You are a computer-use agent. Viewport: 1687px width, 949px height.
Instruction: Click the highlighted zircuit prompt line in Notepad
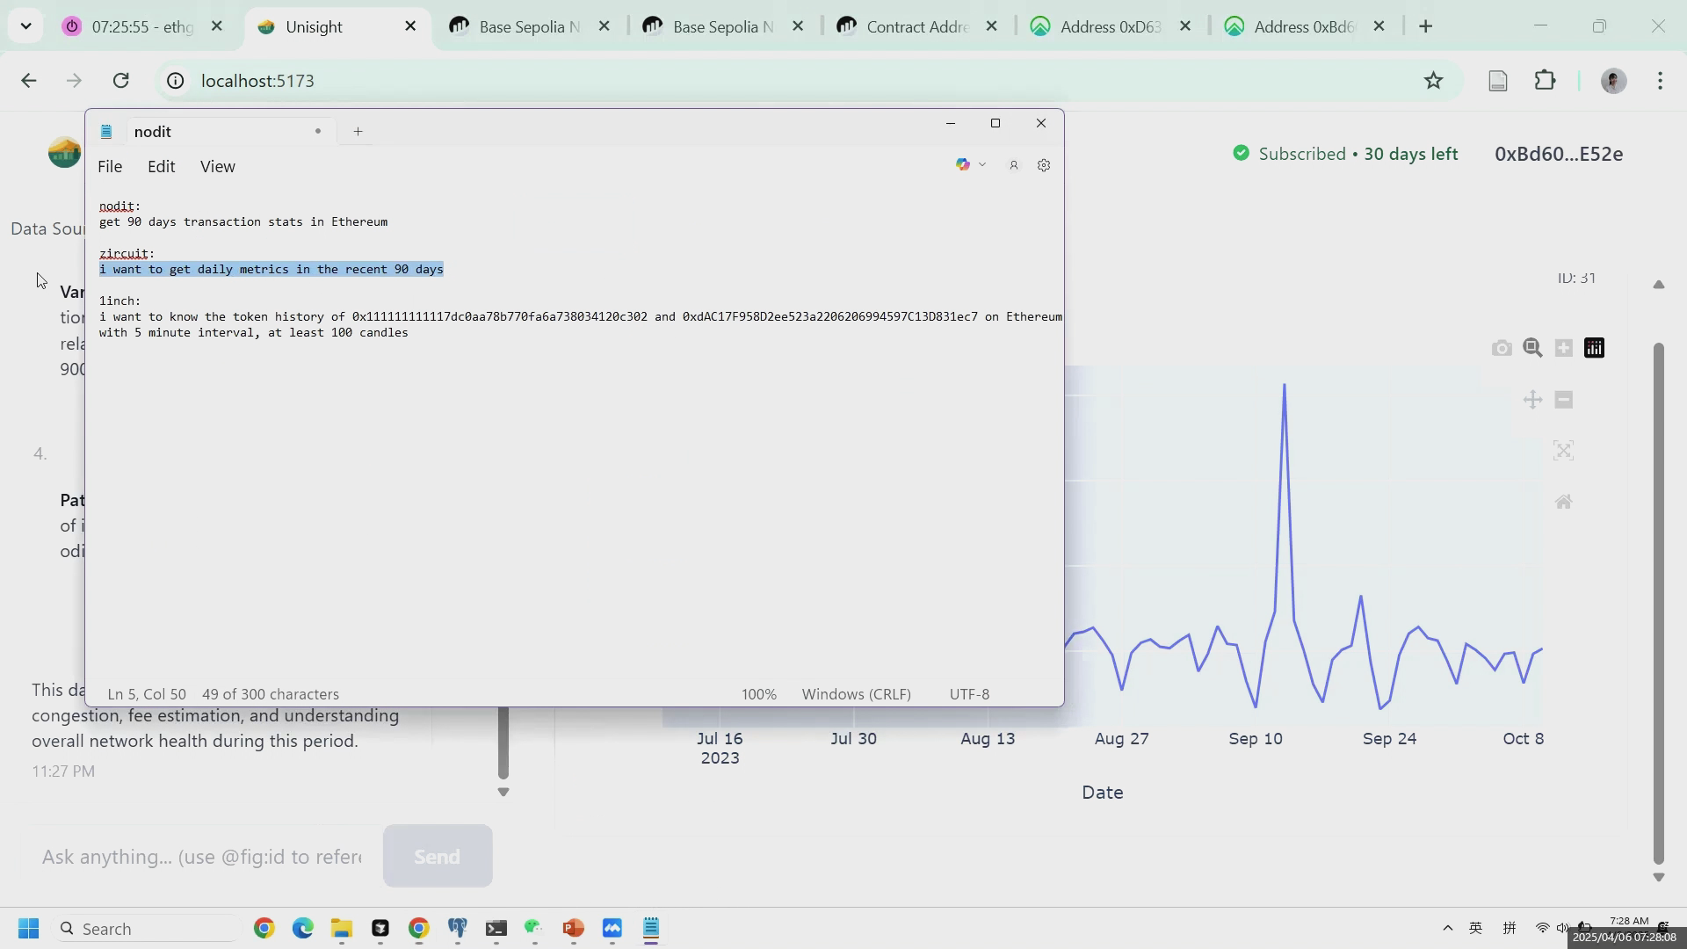click(x=272, y=270)
